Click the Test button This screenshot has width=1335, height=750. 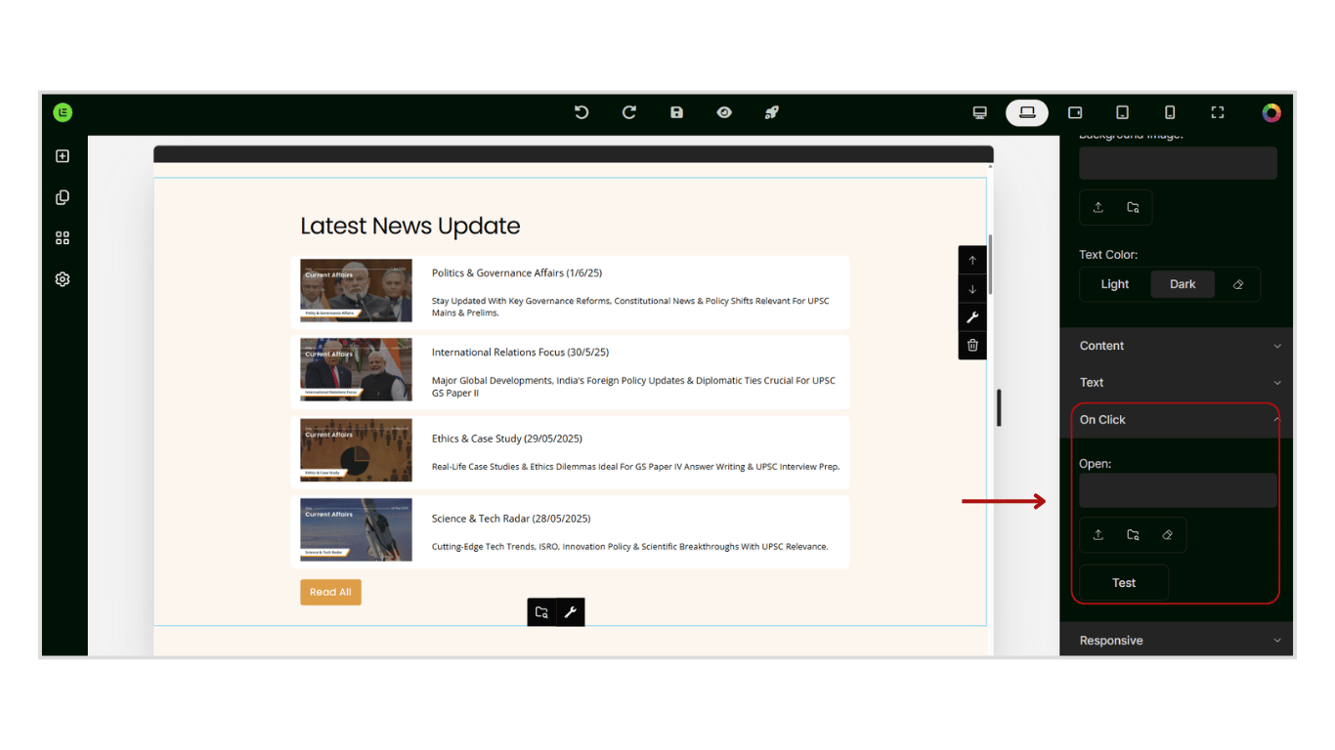pyautogui.click(x=1124, y=583)
